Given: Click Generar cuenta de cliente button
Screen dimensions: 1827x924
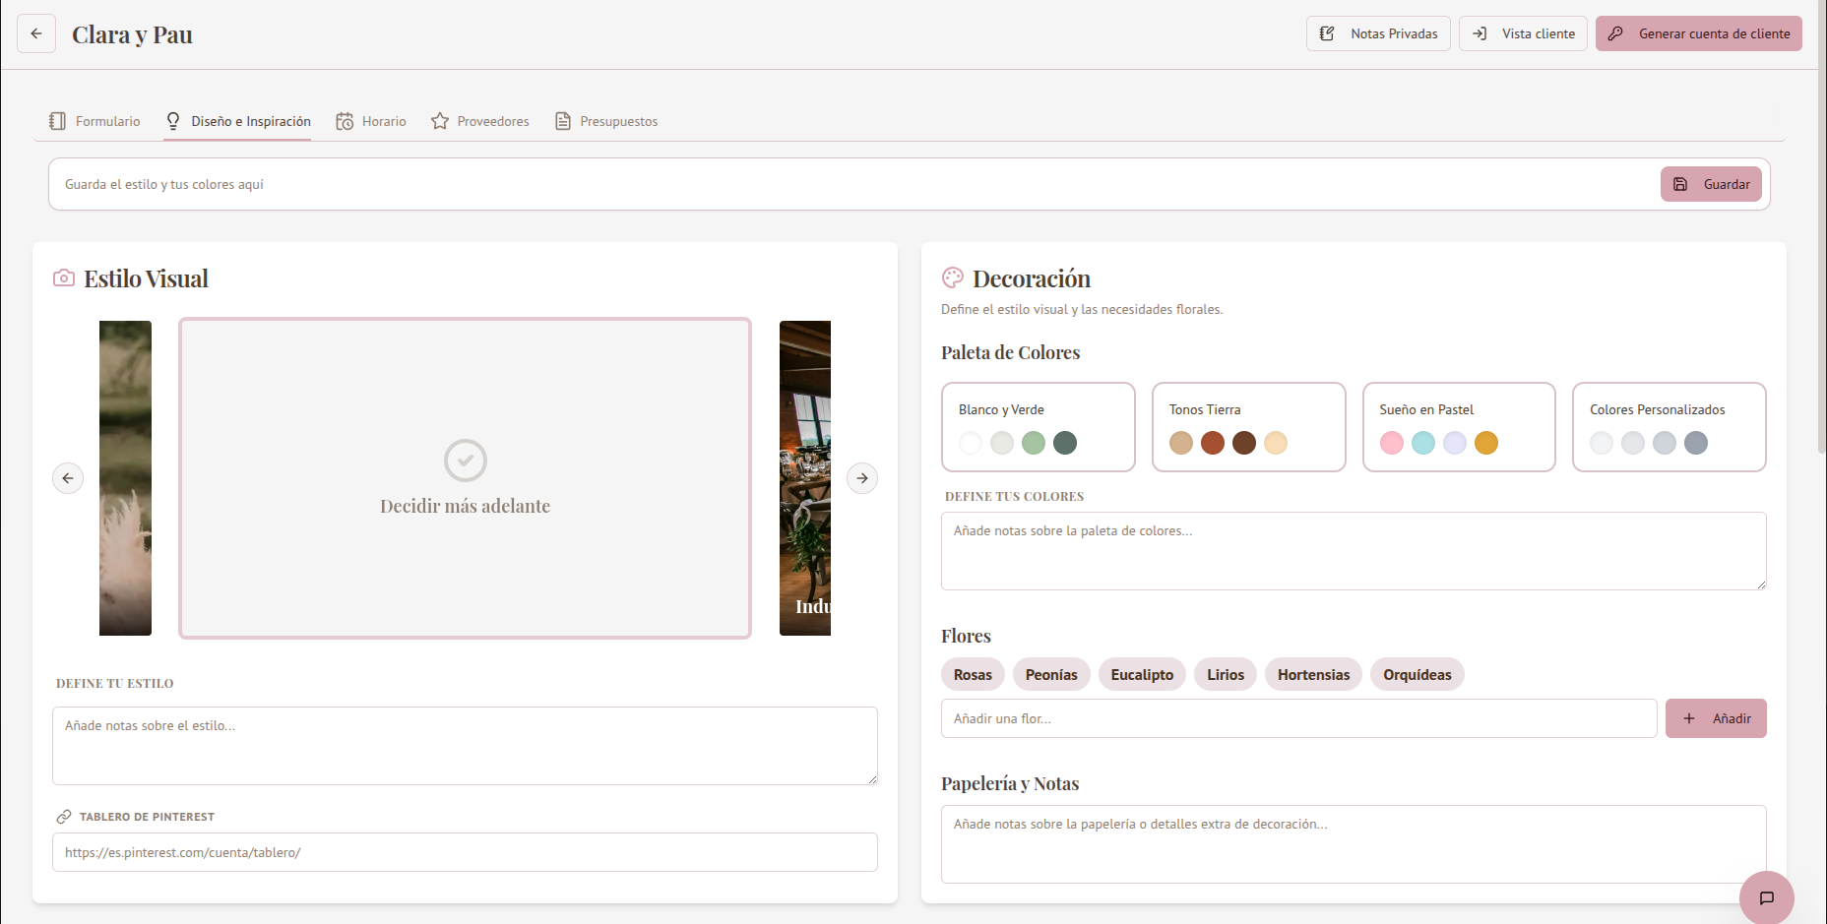Looking at the screenshot, I should (1698, 33).
